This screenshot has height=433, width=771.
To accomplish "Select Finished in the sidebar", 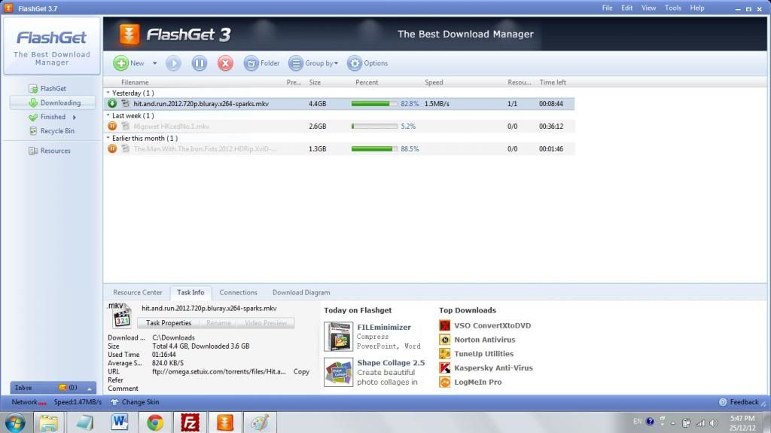I will point(53,117).
